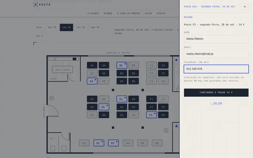
Task: Click occupied desk D2
Action: click(x=92, y=107)
